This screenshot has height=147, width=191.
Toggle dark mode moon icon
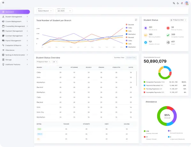coord(178,3)
